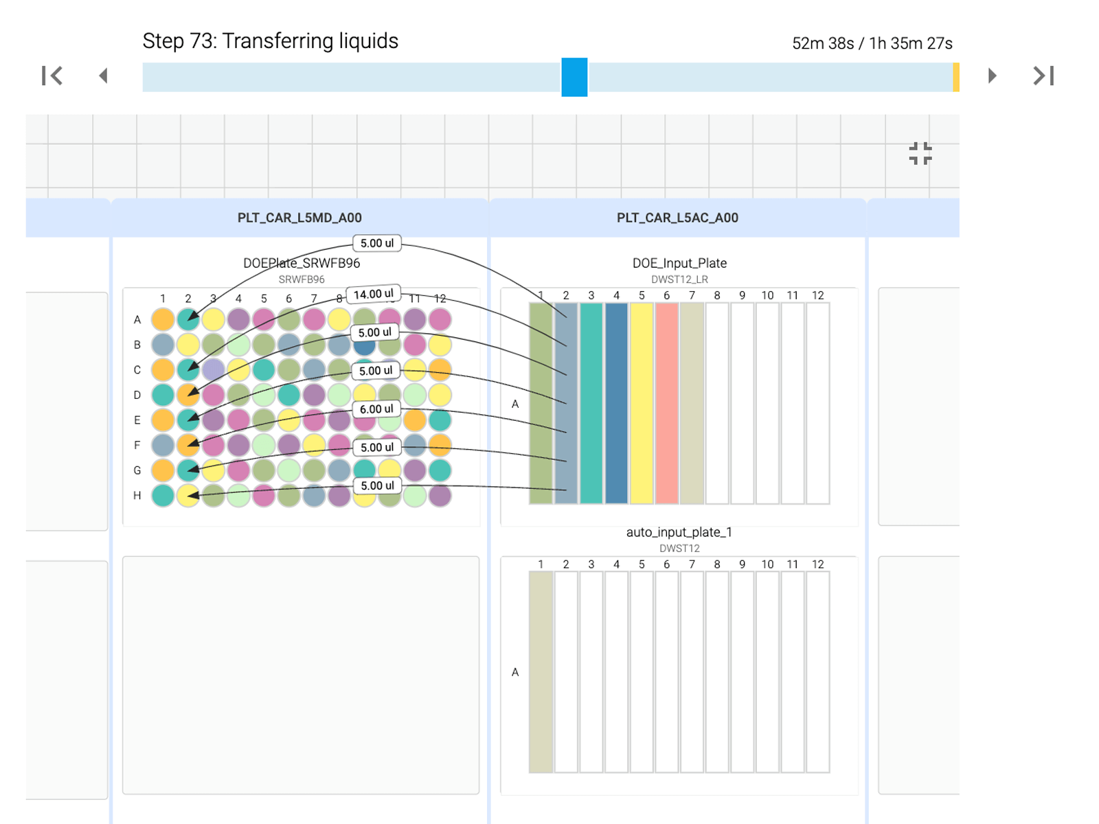Select beige column 7 trough of DOE_Input_Plate

click(x=692, y=404)
